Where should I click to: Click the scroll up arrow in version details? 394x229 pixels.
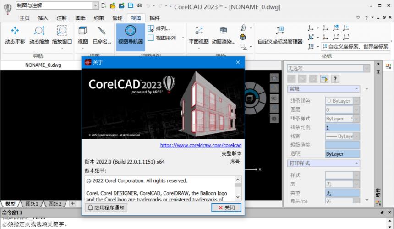238,180
